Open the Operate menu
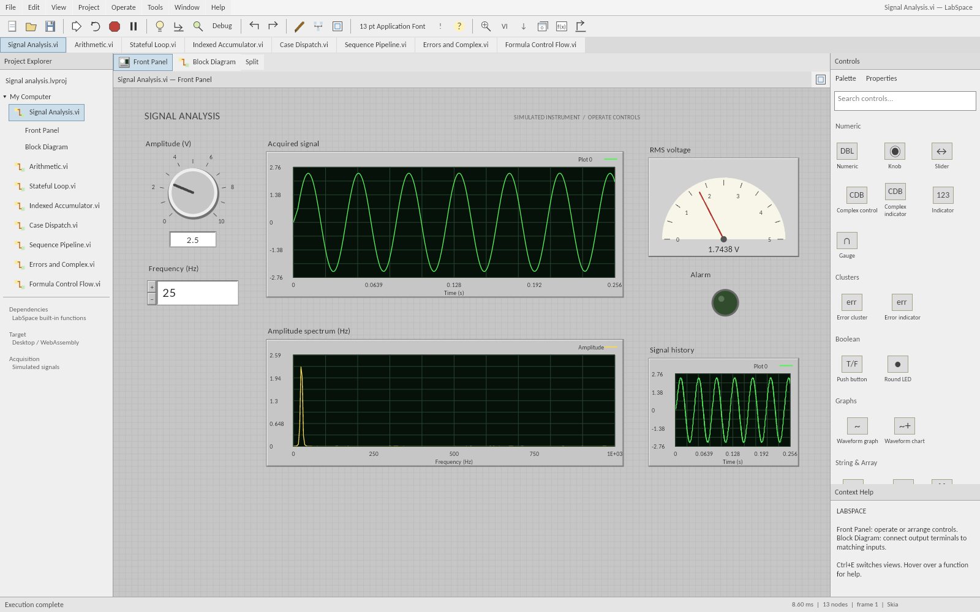Screen dimensions: 980x612 click(x=124, y=7)
